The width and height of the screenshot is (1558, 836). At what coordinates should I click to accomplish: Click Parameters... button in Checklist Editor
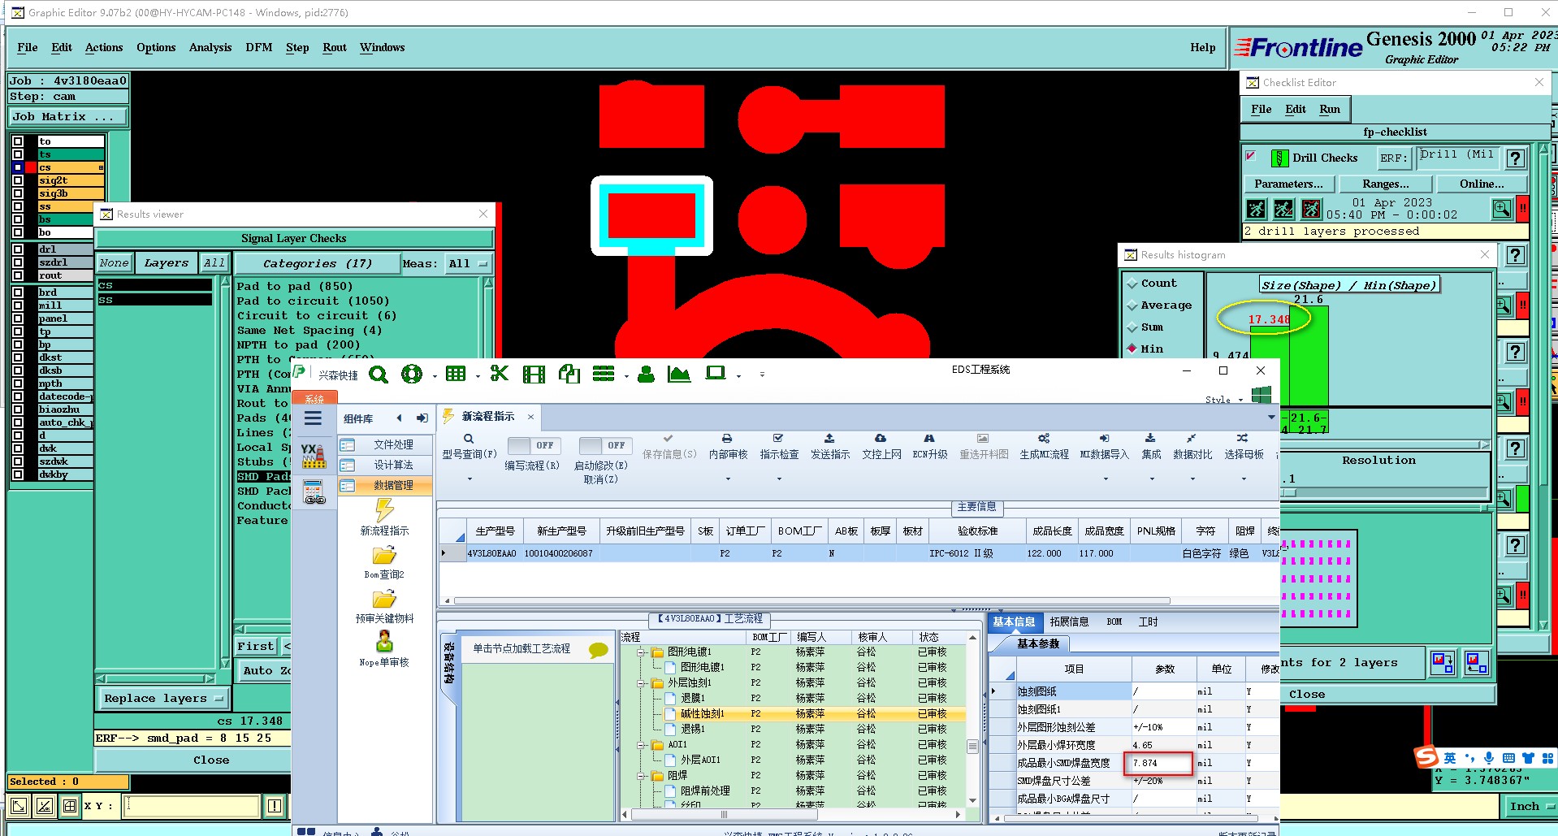tap(1288, 184)
